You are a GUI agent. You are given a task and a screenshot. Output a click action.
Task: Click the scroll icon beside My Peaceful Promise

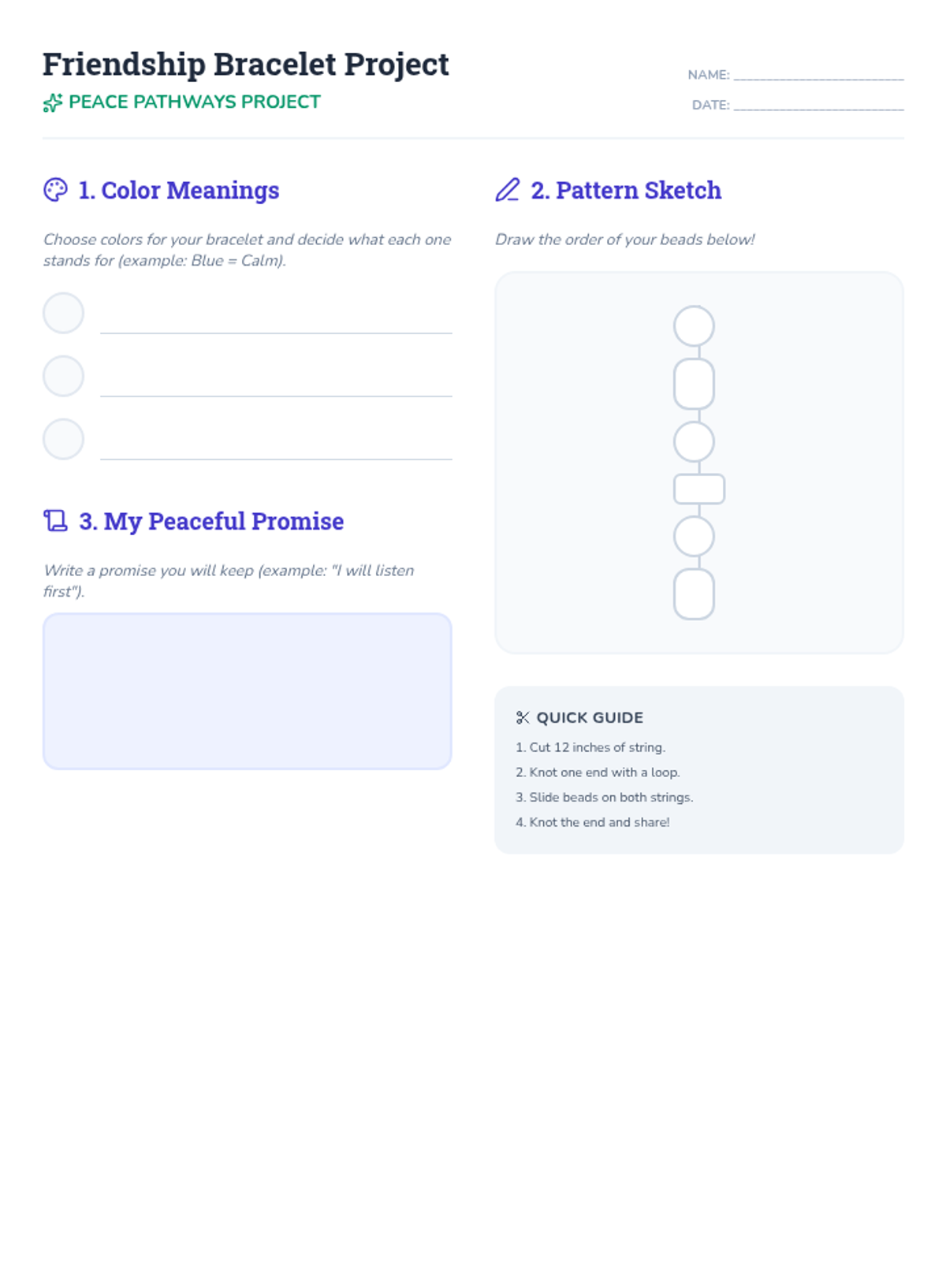click(55, 521)
